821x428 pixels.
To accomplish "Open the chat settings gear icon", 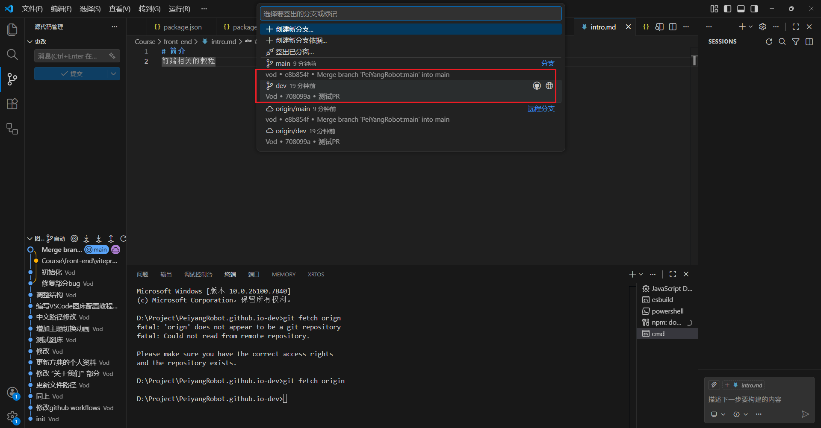I will [x=762, y=26].
